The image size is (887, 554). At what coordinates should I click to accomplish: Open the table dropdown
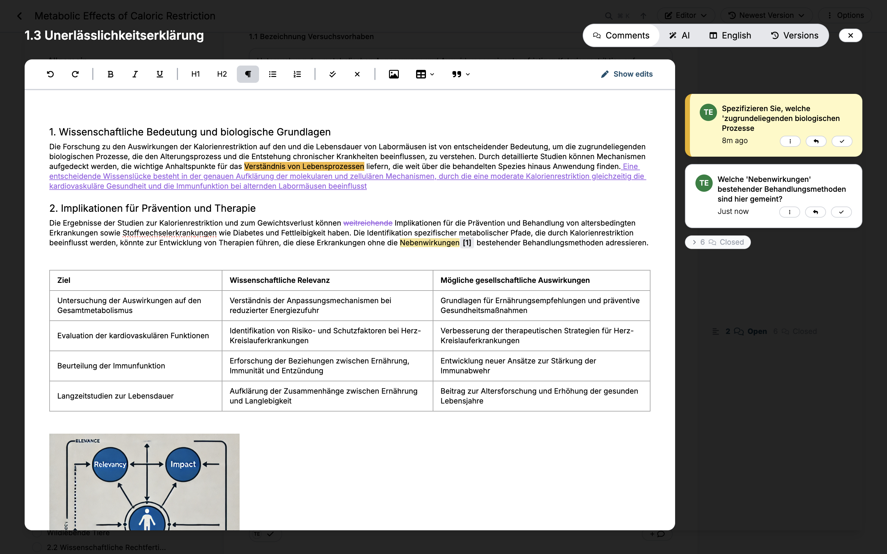[x=425, y=74]
